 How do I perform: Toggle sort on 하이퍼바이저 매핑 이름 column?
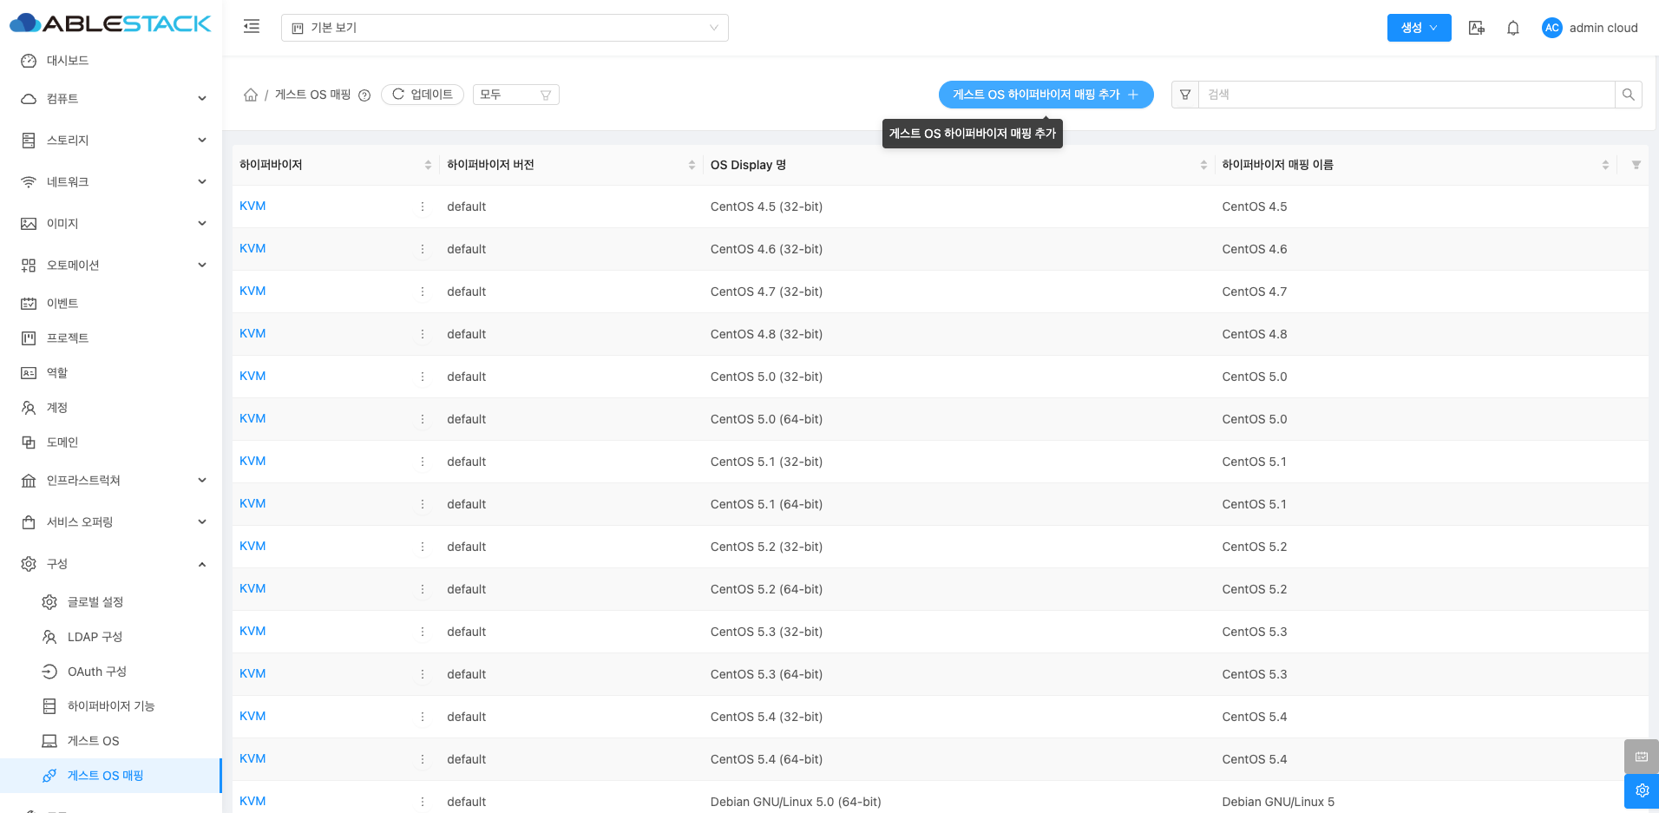pyautogui.click(x=1605, y=165)
